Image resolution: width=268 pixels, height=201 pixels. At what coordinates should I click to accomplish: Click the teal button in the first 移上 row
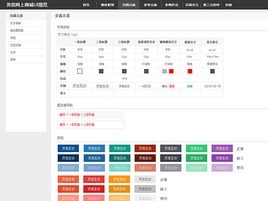[120, 158]
